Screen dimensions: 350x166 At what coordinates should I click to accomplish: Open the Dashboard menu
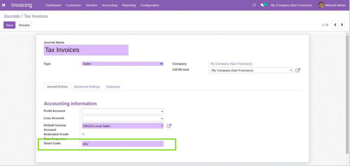coord(53,5)
